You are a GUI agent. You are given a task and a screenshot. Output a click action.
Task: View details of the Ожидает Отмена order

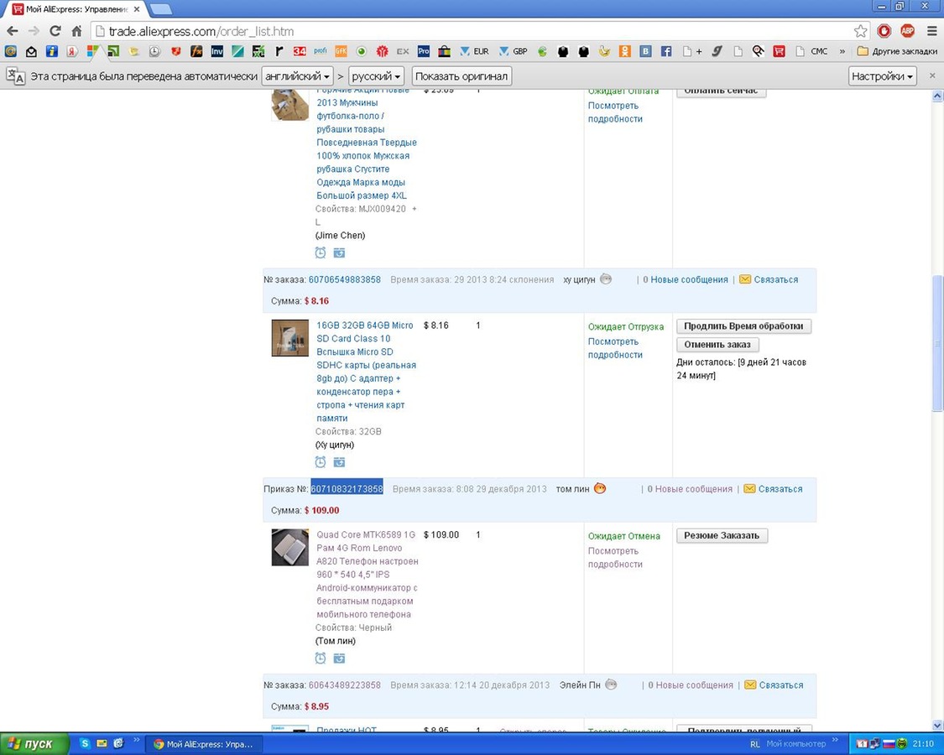tap(615, 558)
